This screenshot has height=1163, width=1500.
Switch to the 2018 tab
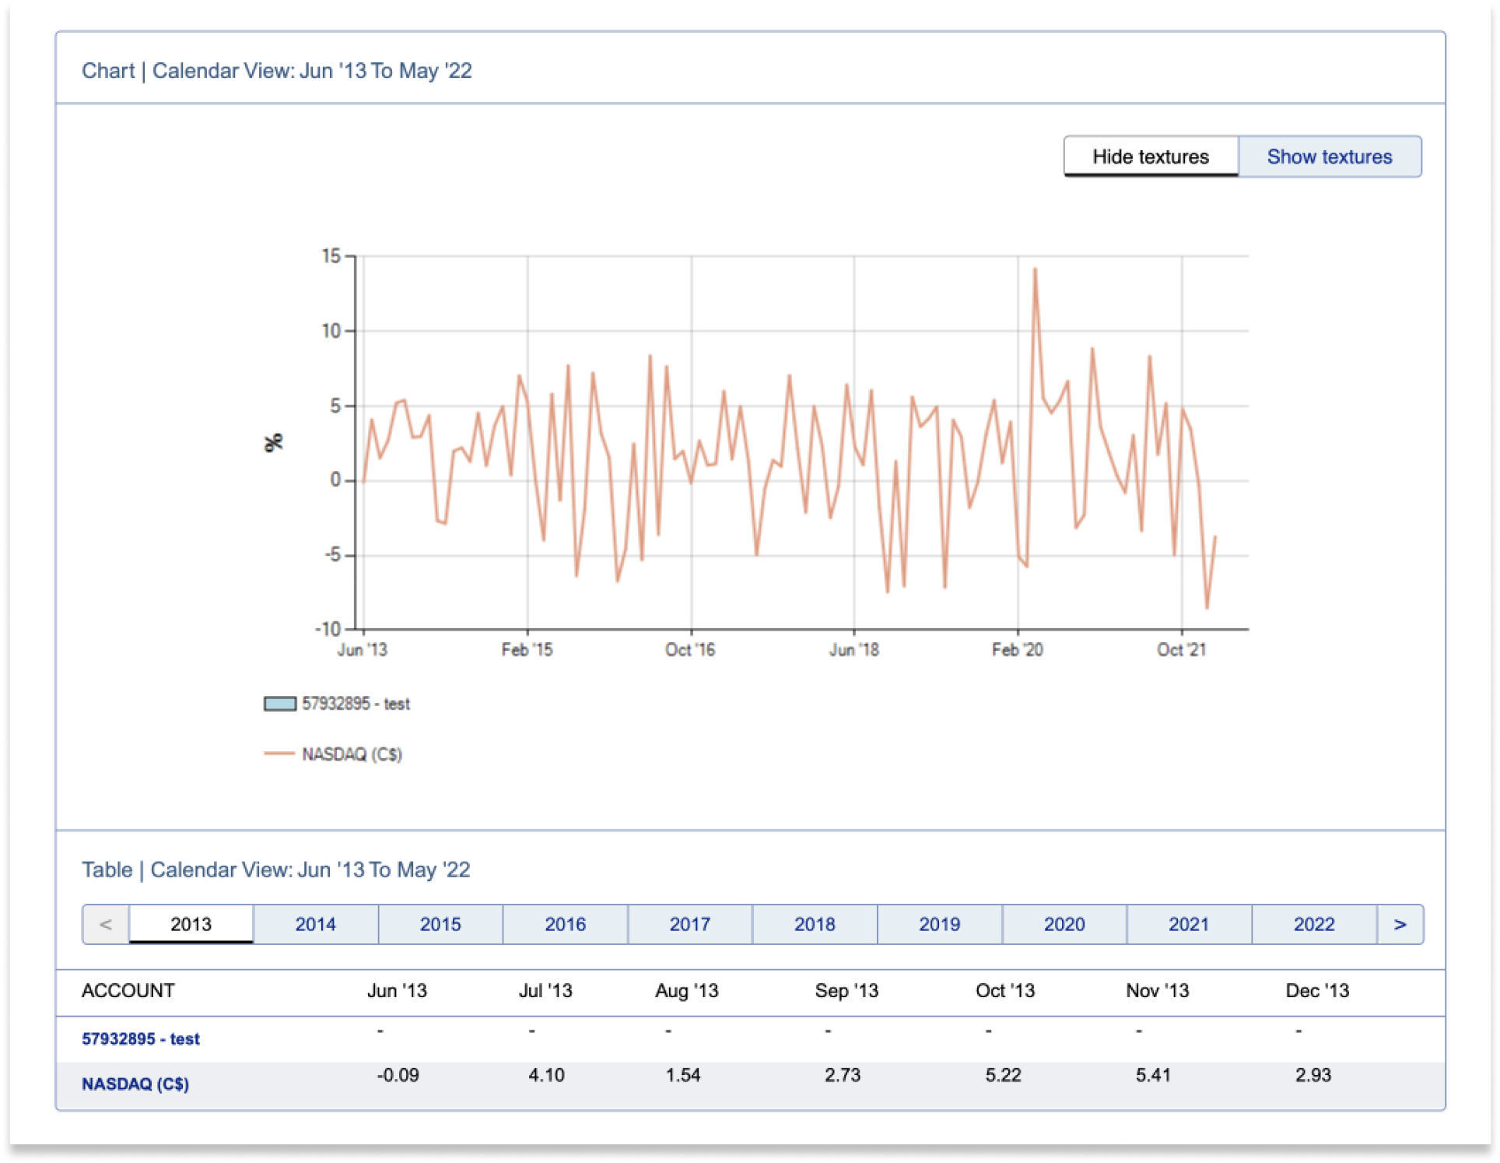tap(815, 924)
